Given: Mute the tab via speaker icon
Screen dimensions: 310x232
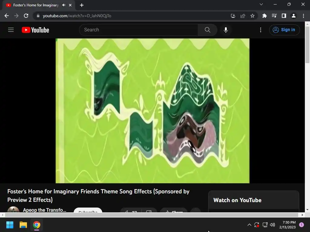Looking at the screenshot, I should [64, 5].
